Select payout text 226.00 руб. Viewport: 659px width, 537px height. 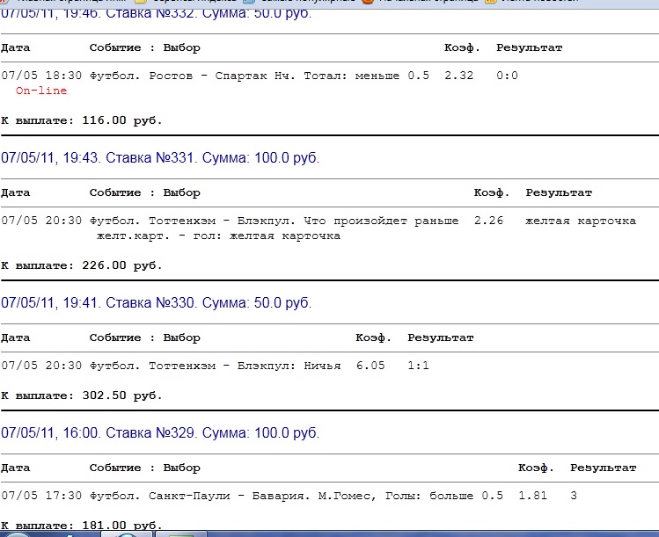[x=122, y=265]
